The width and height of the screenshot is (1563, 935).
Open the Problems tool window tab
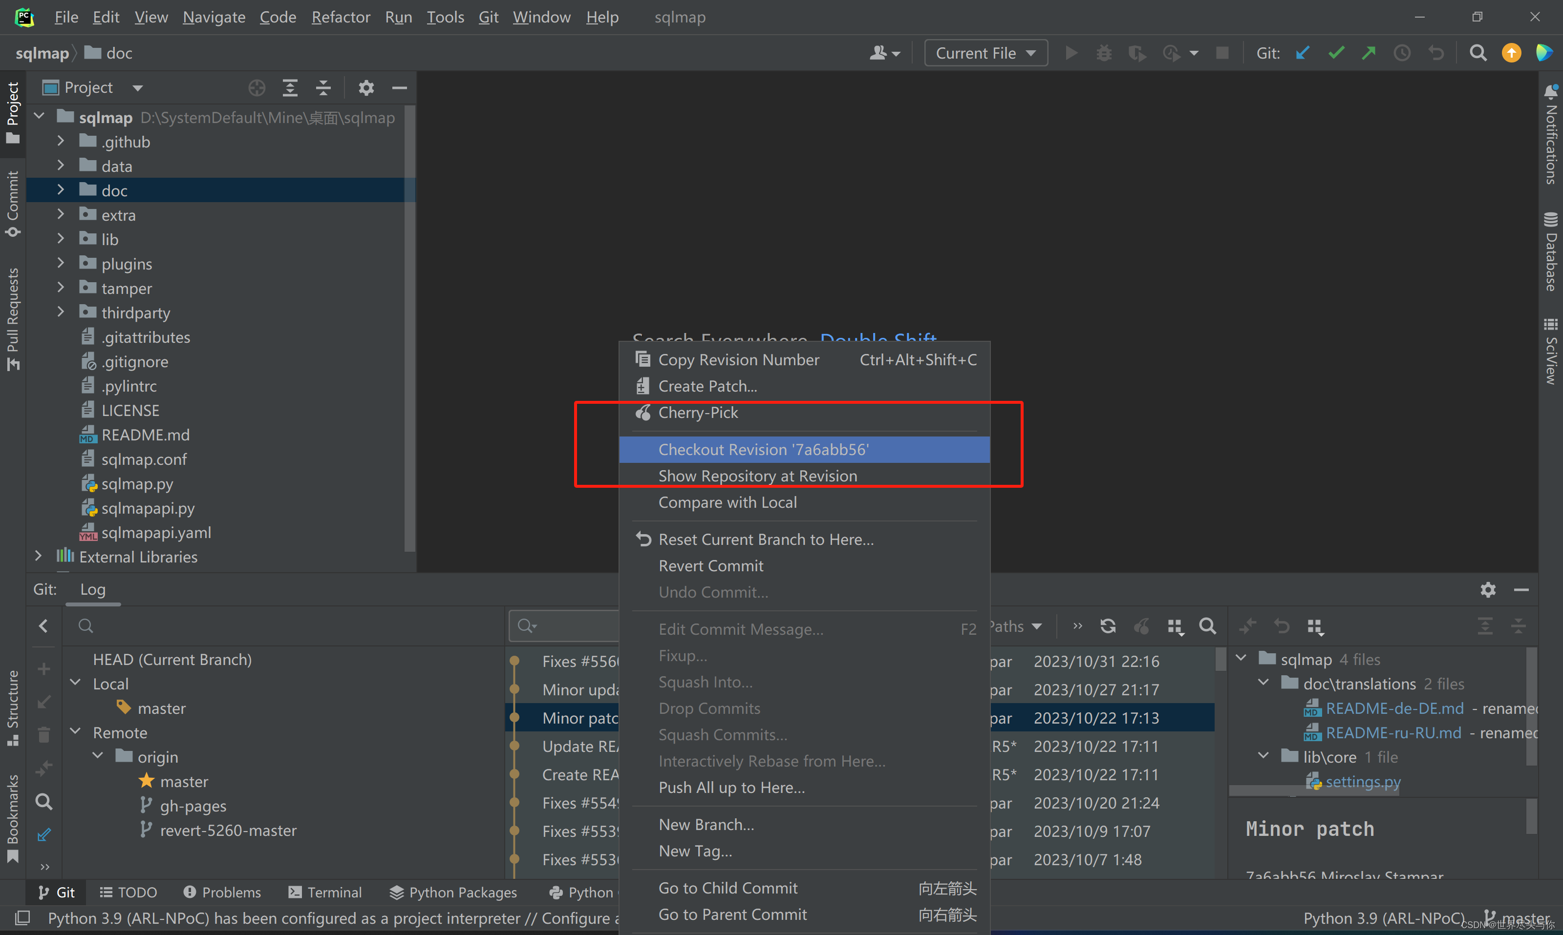pyautogui.click(x=222, y=892)
